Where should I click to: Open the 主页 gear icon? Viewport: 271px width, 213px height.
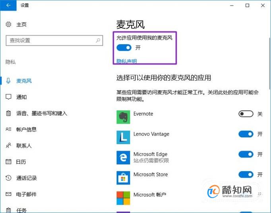(8, 24)
